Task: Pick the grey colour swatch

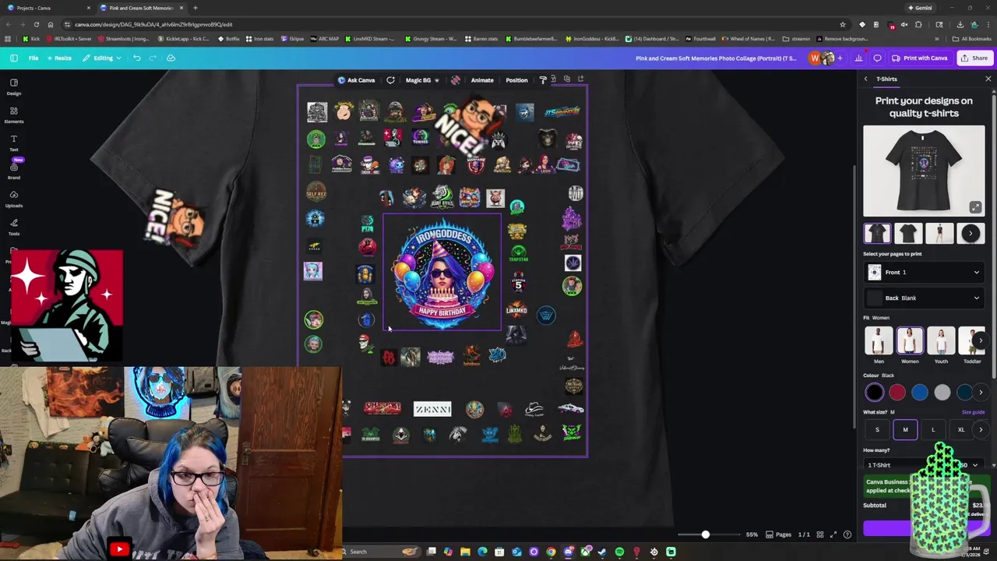Action: point(942,393)
